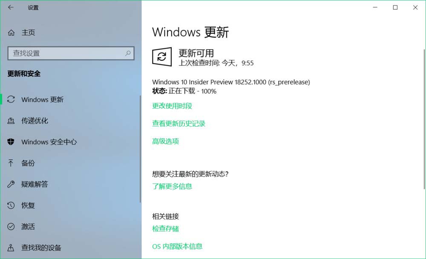Focus the 查找设置 search field
The height and width of the screenshot is (259, 426).
[x=71, y=53]
